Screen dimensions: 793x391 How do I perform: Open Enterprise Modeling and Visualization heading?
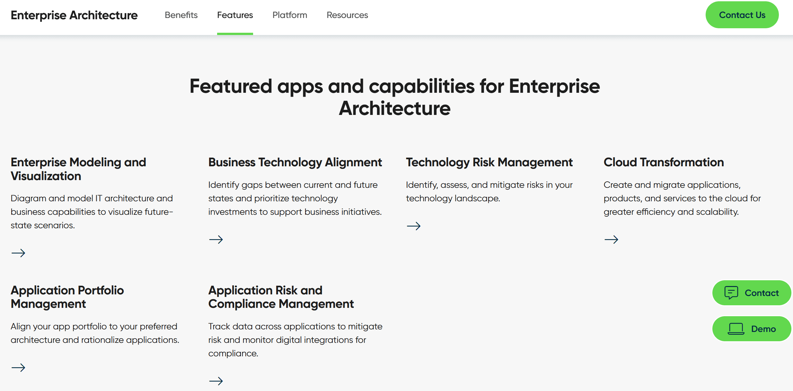tap(78, 169)
